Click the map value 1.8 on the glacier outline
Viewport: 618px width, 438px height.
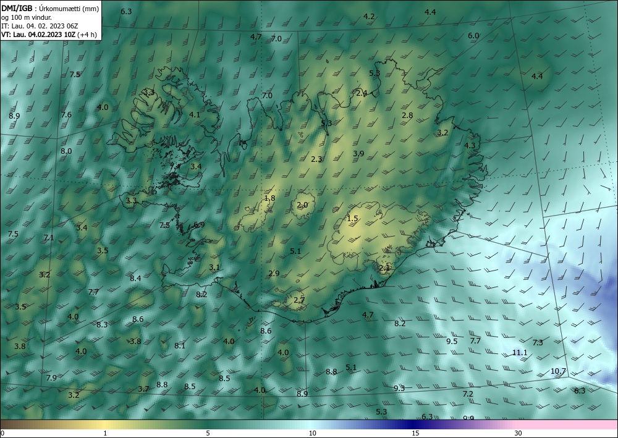[x=269, y=198]
